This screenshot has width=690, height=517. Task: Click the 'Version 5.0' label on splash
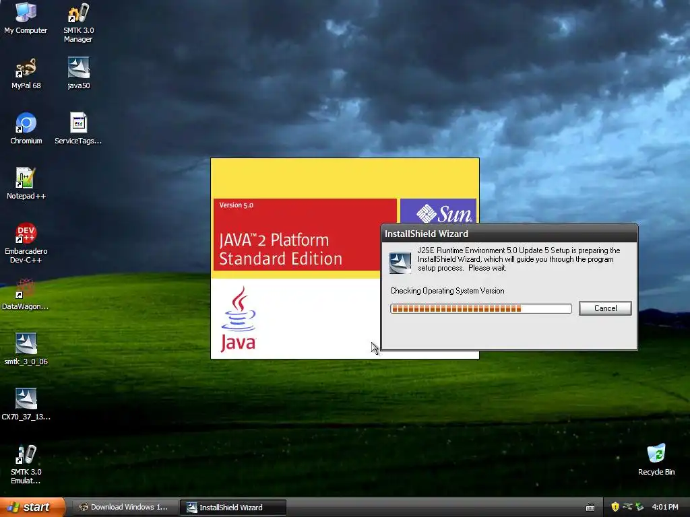click(237, 205)
